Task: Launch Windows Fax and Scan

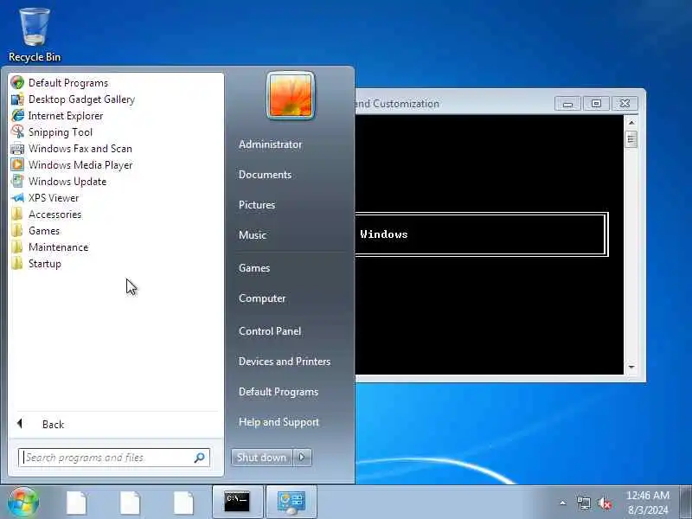Action: click(x=115, y=148)
